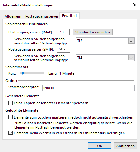Click the slider track near Lang
The width and height of the screenshot is (140, 152).
[42, 73]
